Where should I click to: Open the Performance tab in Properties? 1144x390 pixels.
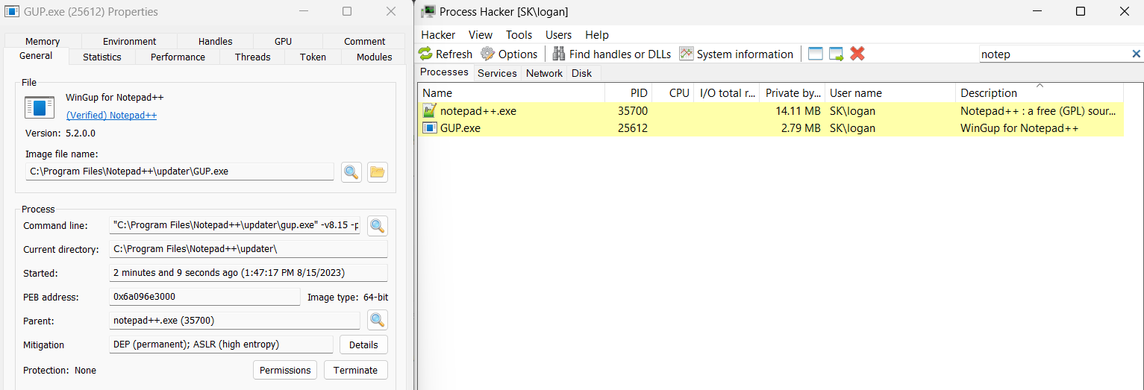178,57
